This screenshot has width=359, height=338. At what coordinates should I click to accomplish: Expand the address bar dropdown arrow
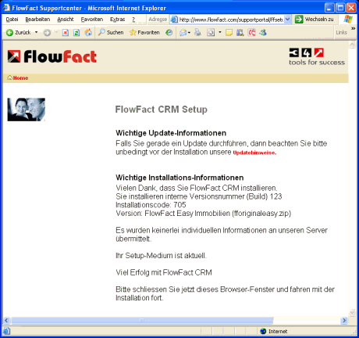coord(287,20)
